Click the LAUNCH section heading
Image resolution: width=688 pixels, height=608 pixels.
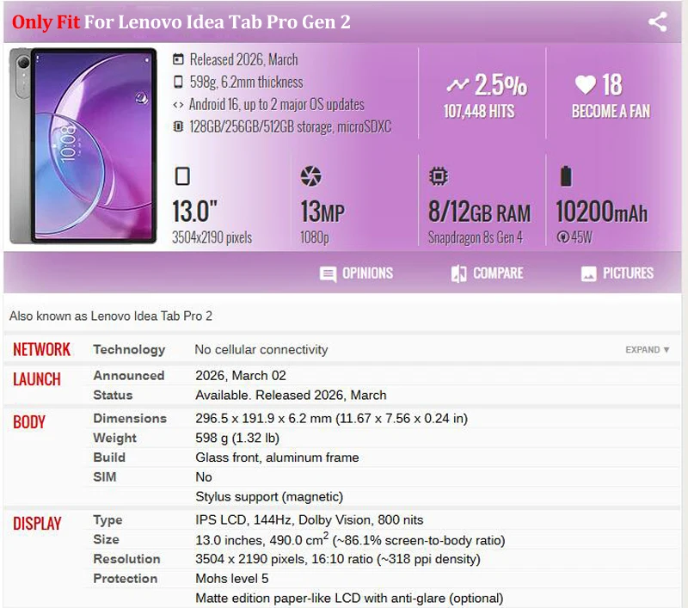pyautogui.click(x=37, y=379)
